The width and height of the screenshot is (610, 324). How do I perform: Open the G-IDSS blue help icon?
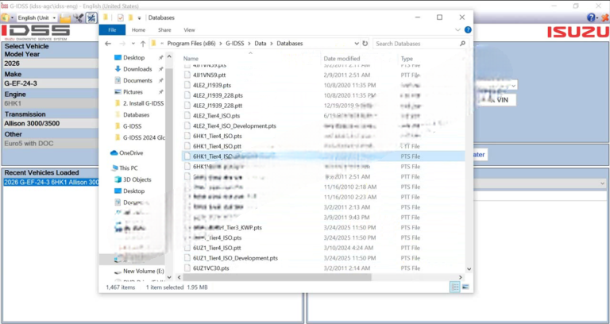pyautogui.click(x=591, y=17)
